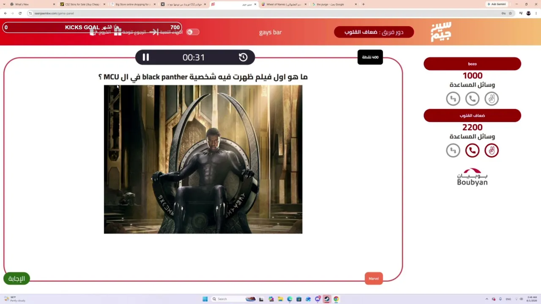541x304 pixels.
Task: Switch to the CS2 Skins for Sale tab
Action: point(82,4)
